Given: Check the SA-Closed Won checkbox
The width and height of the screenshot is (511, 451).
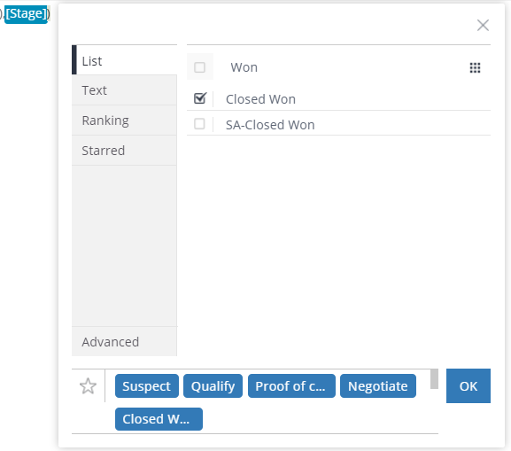Looking at the screenshot, I should tap(199, 124).
